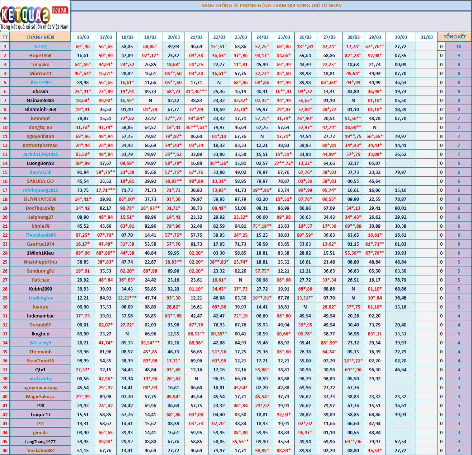Click member name Qtv1
472x455 pixels.
click(41, 370)
